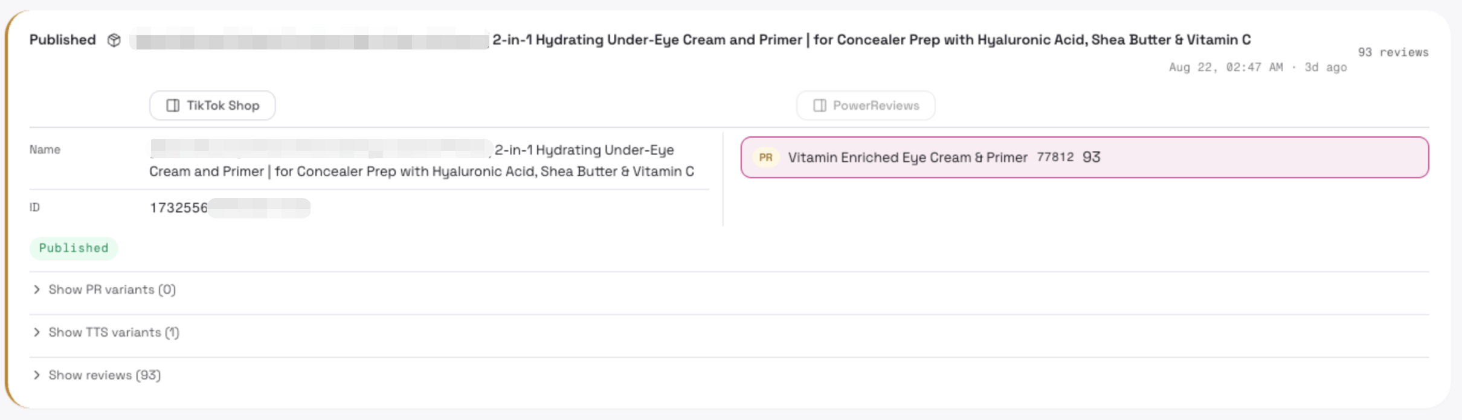Screen dimensions: 1462x420
Task: Click the Name field product text
Action: point(422,161)
